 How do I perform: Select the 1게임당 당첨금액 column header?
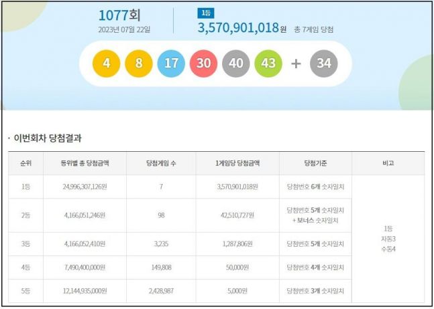point(239,163)
